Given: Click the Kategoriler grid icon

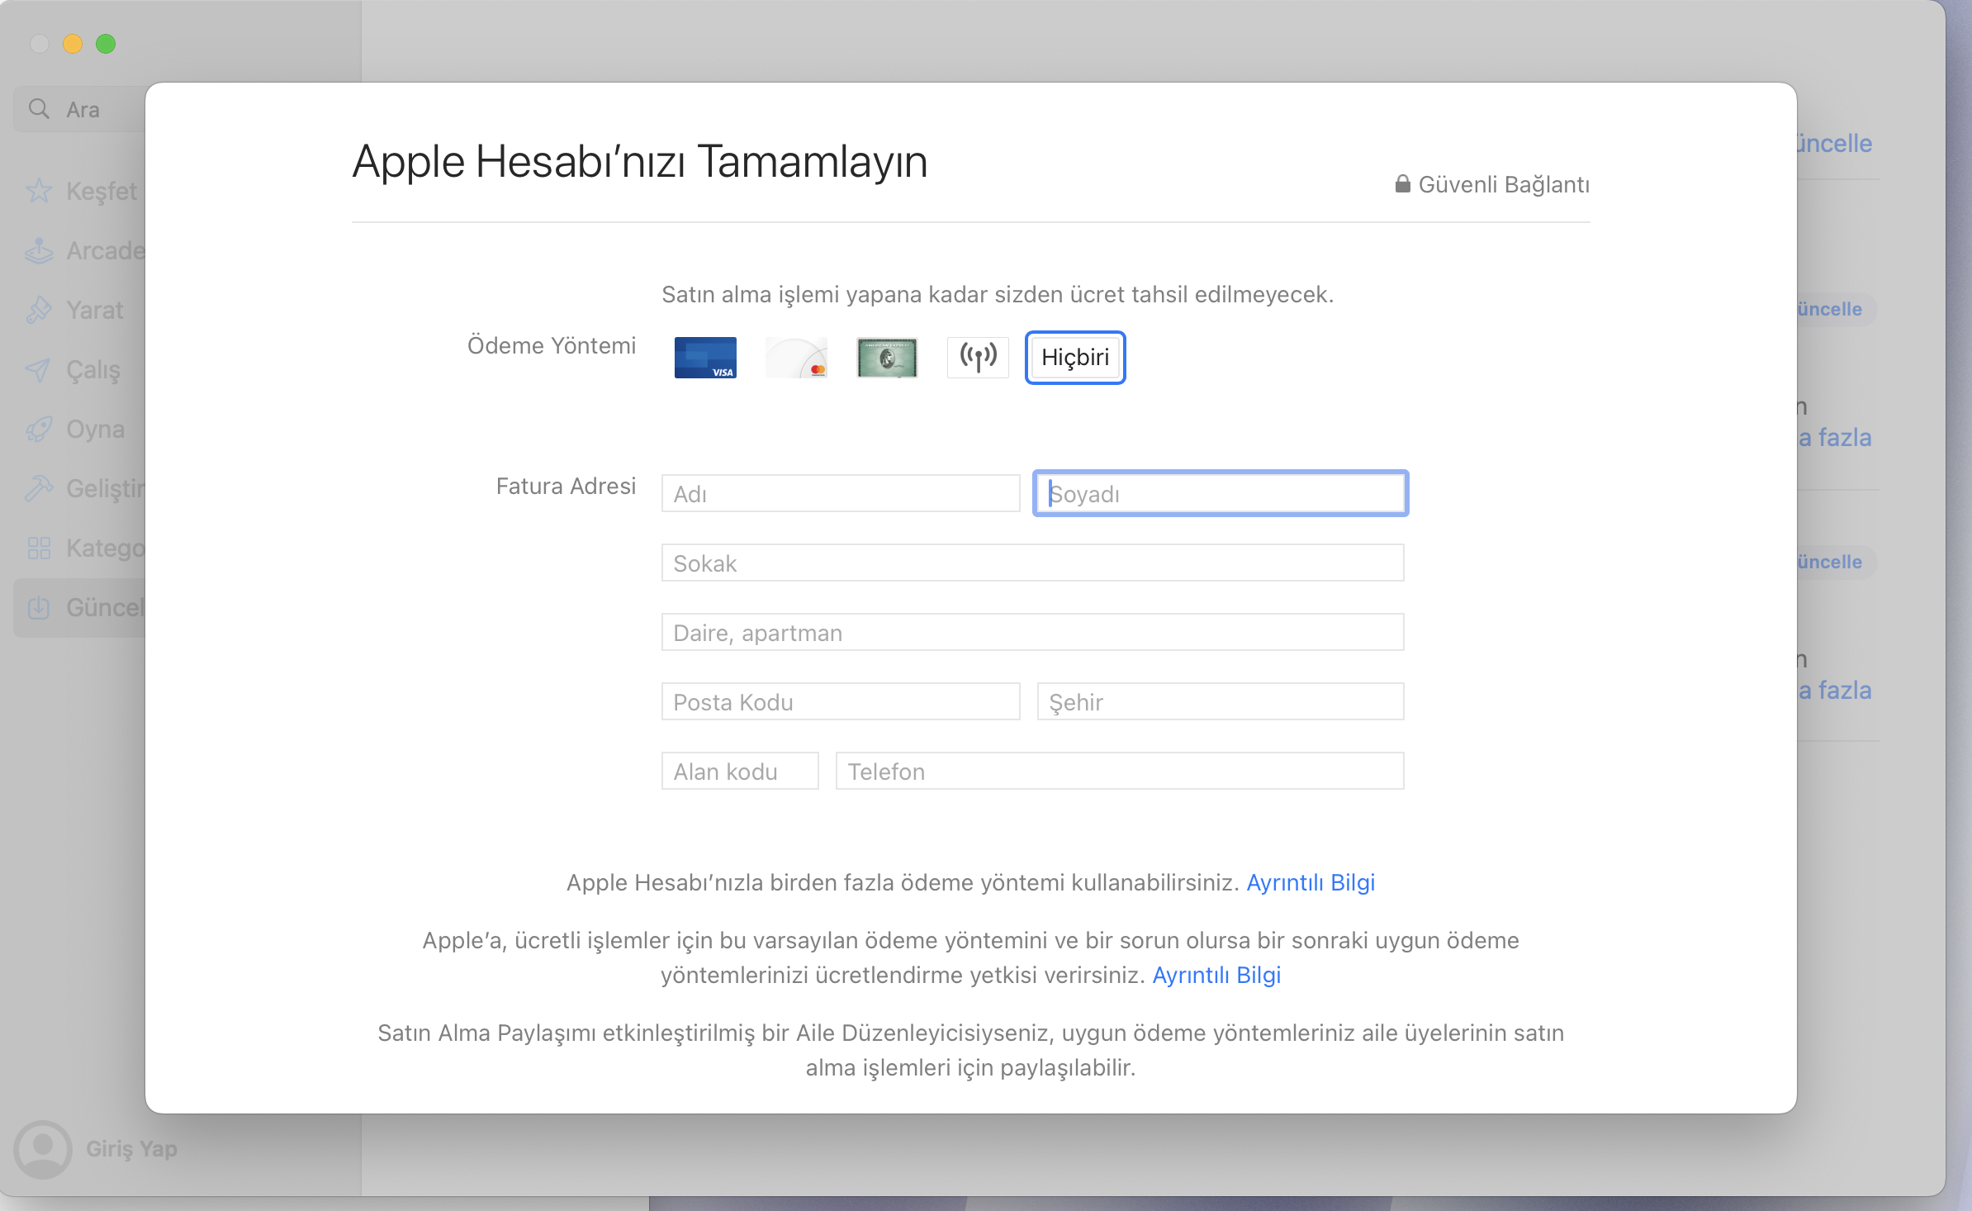Looking at the screenshot, I should [39, 548].
